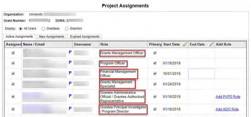Click the P icon beside Program Officer row
This screenshot has width=251, height=117.
click(70, 63)
